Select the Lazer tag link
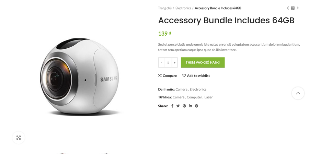Screen dimensions: 309x154 click(x=208, y=97)
